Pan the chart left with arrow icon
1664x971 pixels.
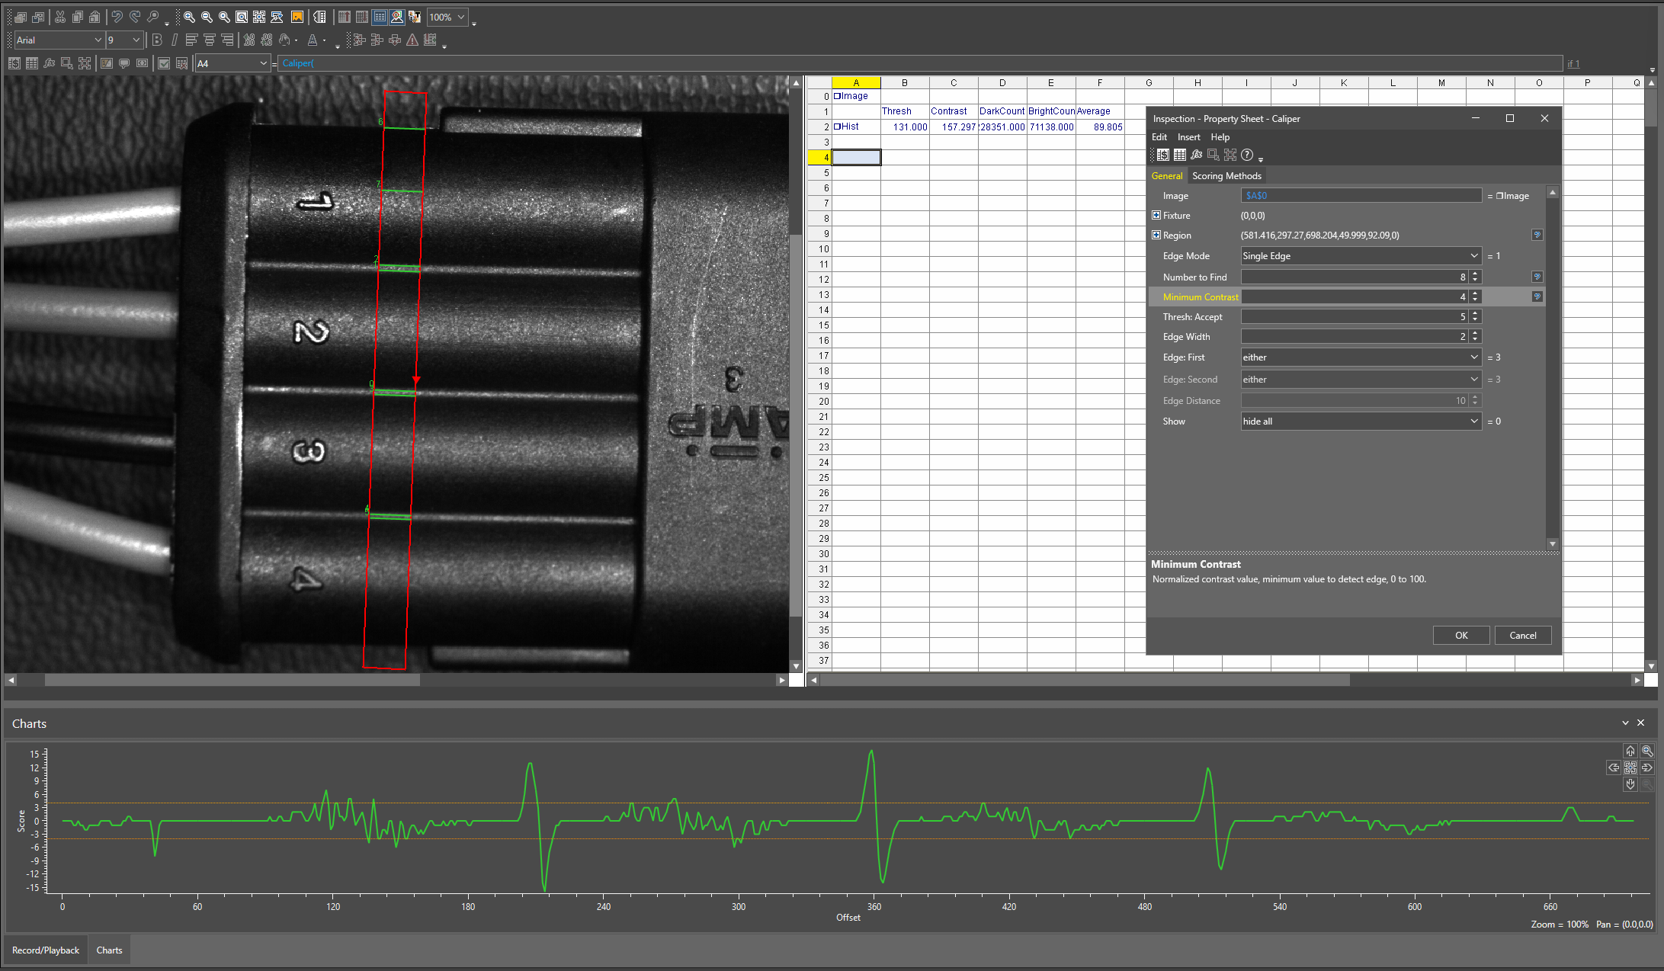click(1614, 768)
